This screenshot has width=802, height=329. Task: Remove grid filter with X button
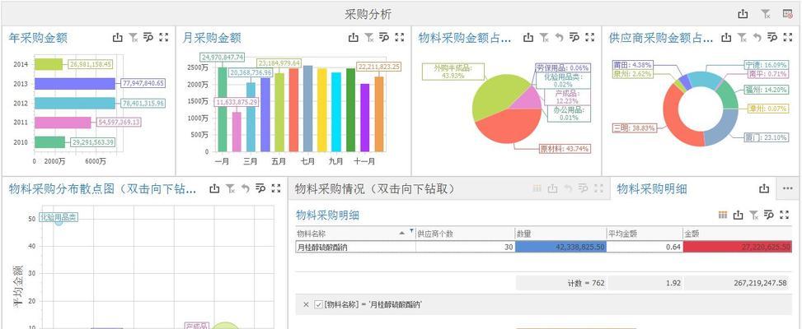(x=306, y=304)
